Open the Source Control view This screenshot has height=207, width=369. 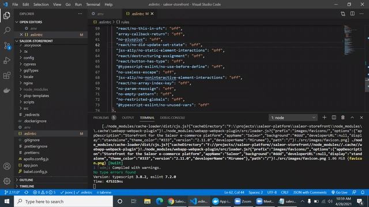point(7,45)
